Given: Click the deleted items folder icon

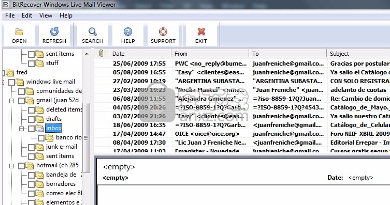Looking at the screenshot, I should click(39, 110).
